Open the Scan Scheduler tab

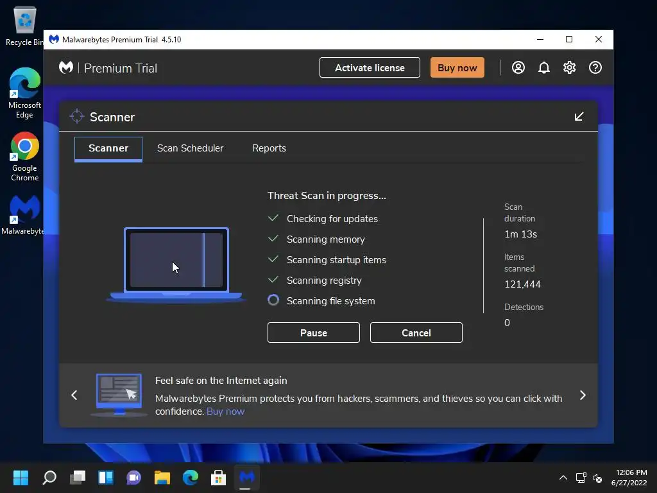(190, 148)
